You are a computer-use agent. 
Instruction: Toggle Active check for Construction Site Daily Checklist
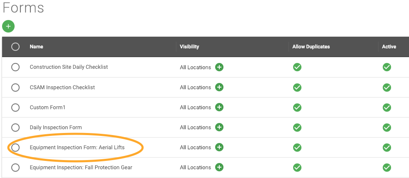pos(386,67)
